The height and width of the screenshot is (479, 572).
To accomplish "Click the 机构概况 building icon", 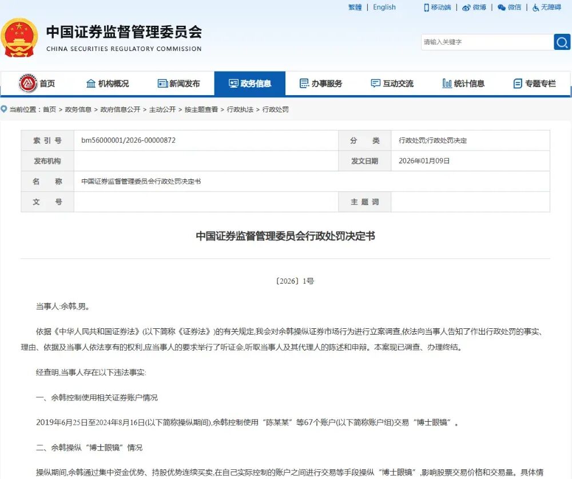I will tap(91, 84).
